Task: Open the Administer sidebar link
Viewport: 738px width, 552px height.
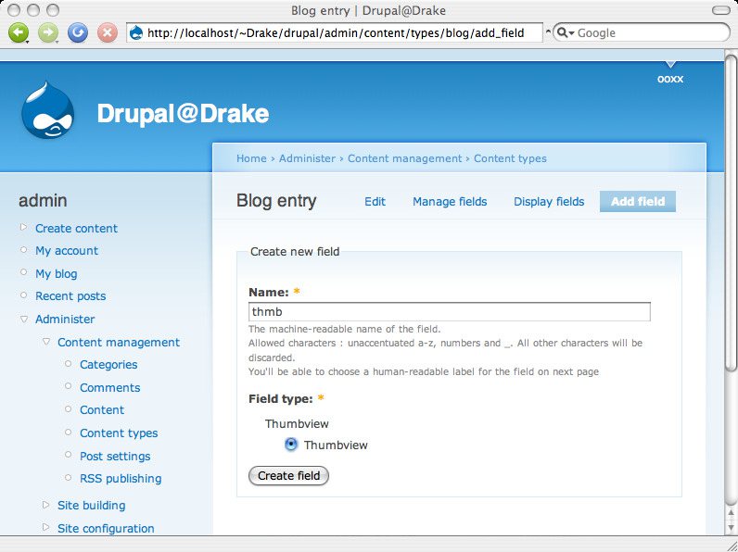Action: (x=65, y=320)
